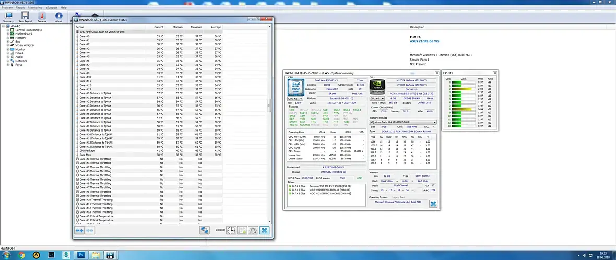Select the Audio tree item
Screen dimensions: 616x260
coord(19,57)
